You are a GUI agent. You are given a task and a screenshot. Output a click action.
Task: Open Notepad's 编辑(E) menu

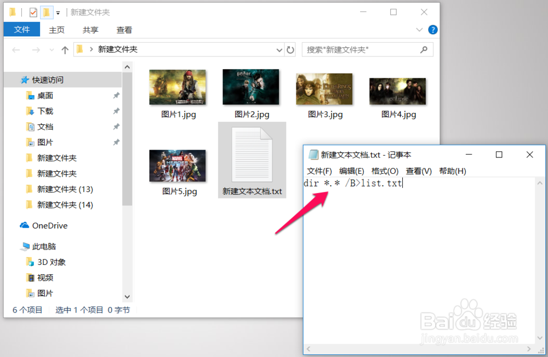[352, 171]
